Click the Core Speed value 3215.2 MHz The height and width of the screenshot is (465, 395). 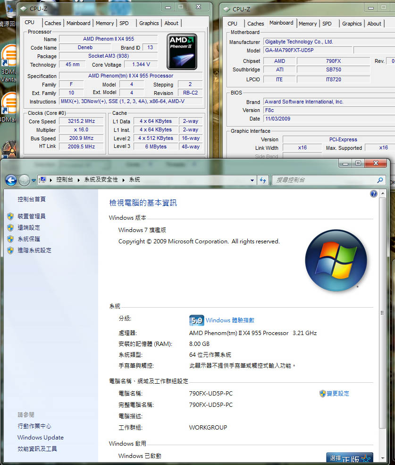[x=82, y=121]
